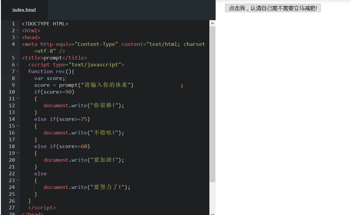Click the string "请输入你的体重"

pyautogui.click(x=106, y=85)
